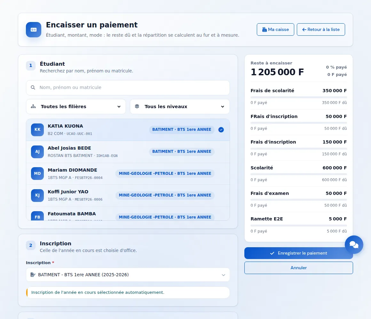
Task: Select student Abel Josias BEDE
Action: [128, 152]
